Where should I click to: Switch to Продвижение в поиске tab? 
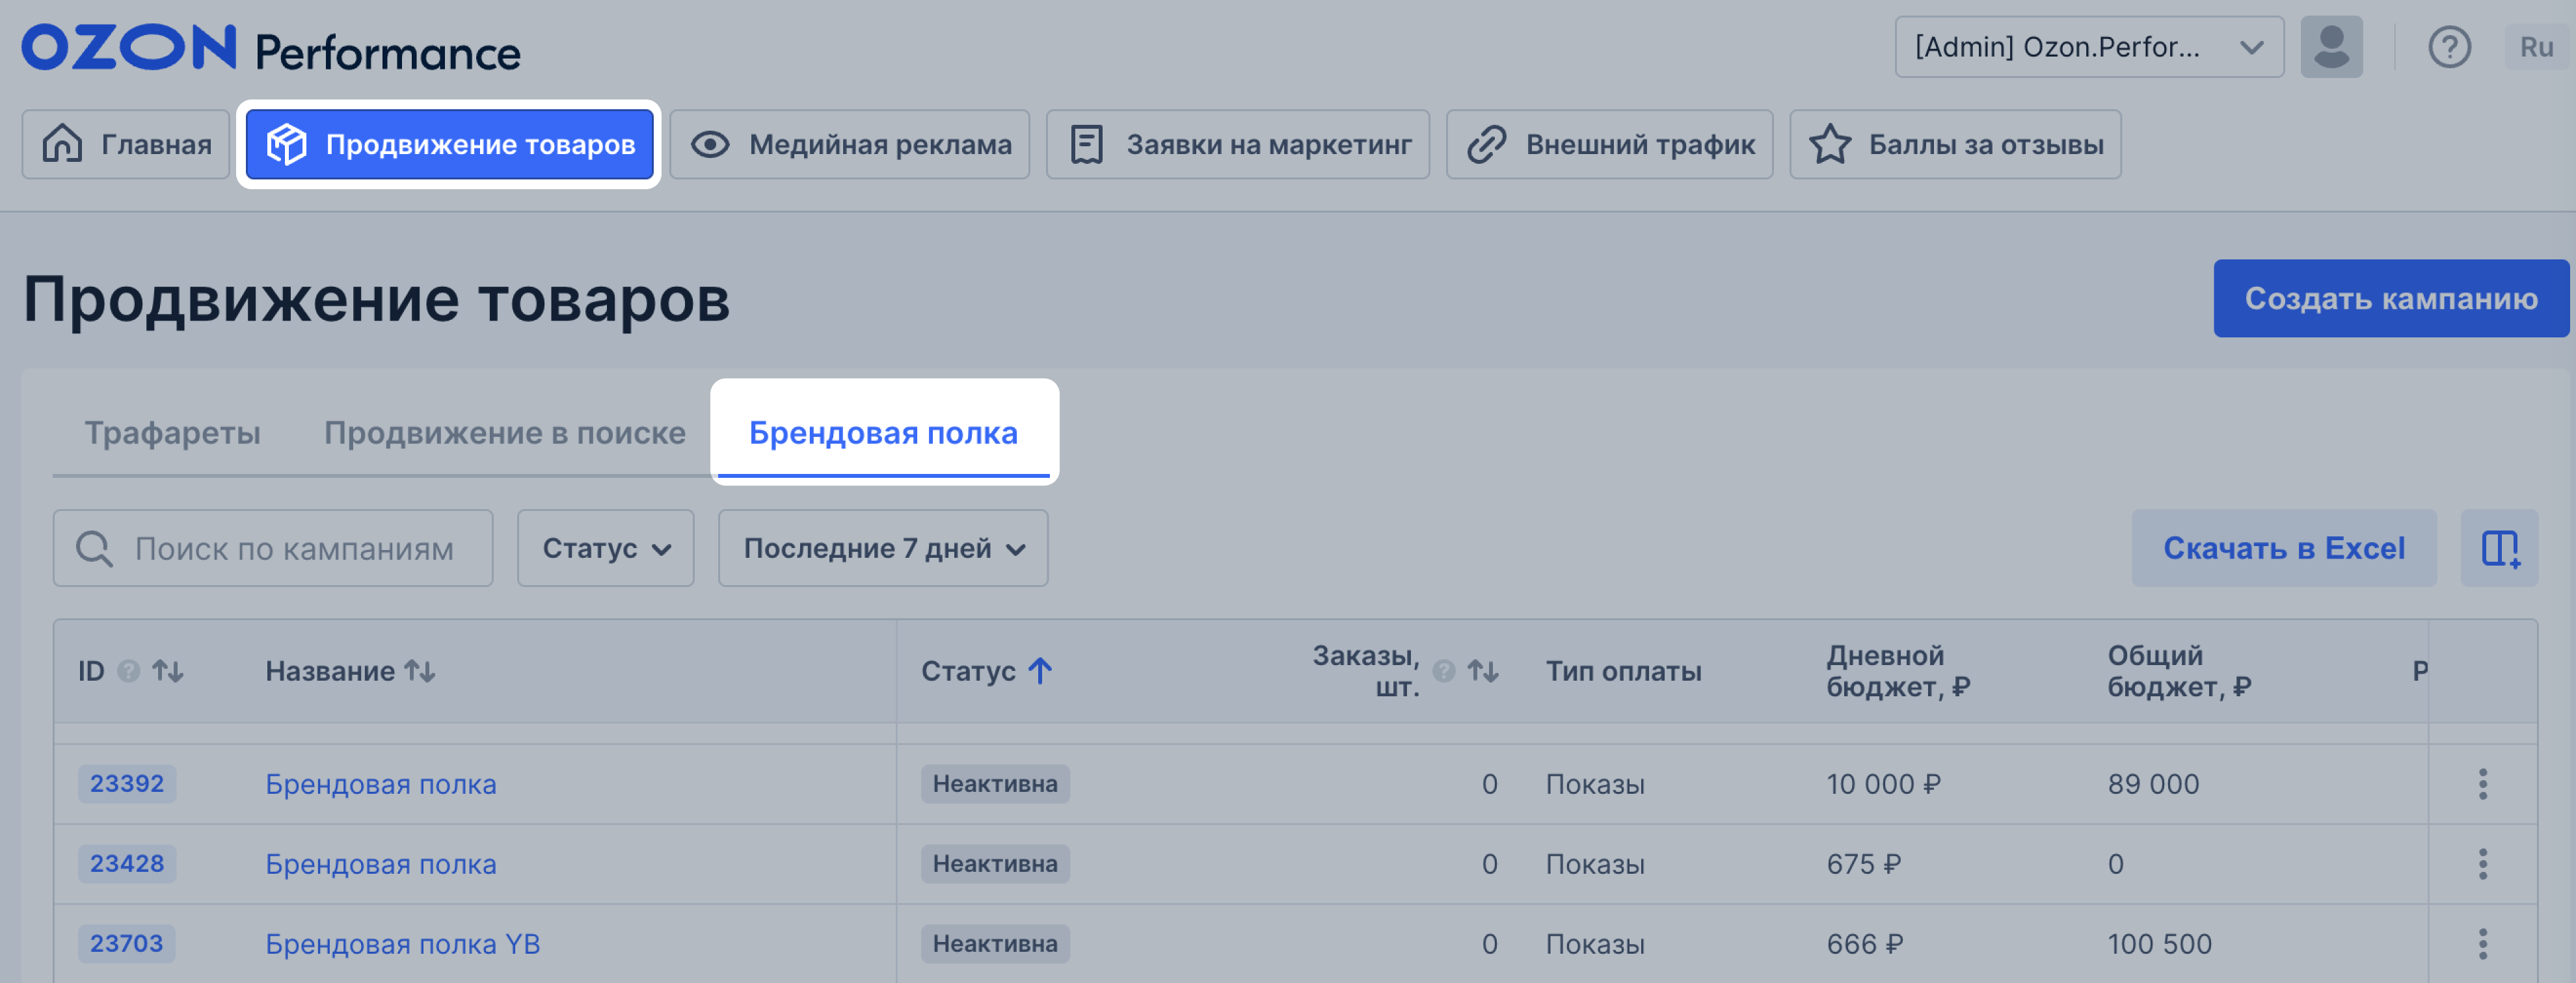coord(505,432)
